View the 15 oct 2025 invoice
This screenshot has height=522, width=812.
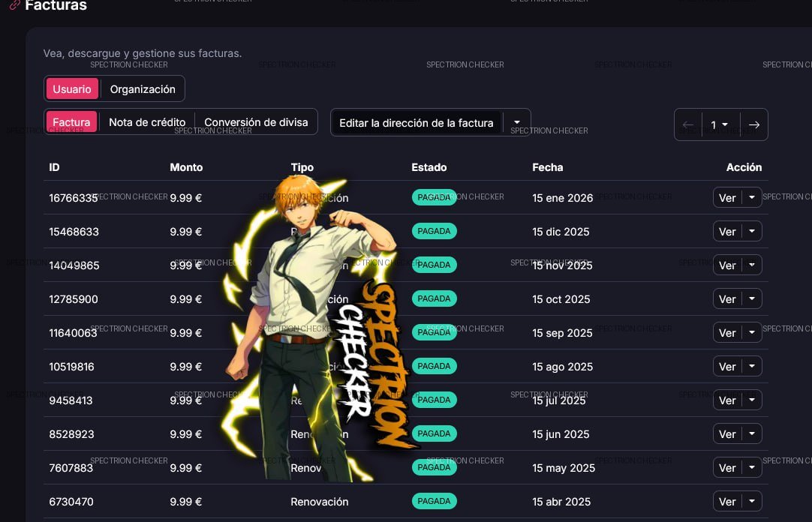[726, 299]
